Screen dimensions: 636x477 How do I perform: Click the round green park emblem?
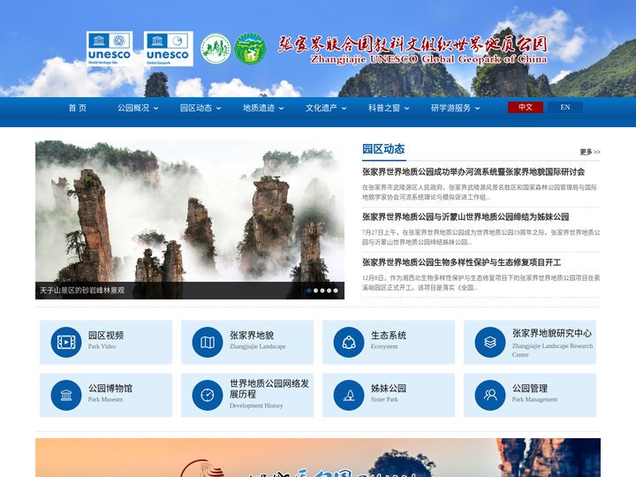250,49
